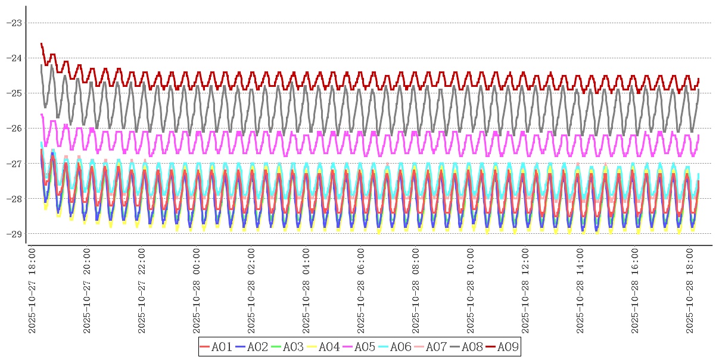Select the -26 y-axis tick label
This screenshot has width=719, height=357.
[x=13, y=128]
